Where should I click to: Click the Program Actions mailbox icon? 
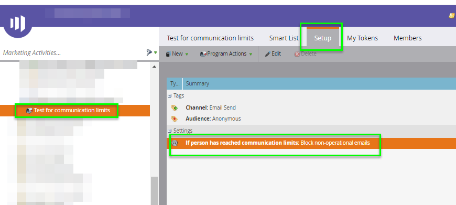point(203,54)
